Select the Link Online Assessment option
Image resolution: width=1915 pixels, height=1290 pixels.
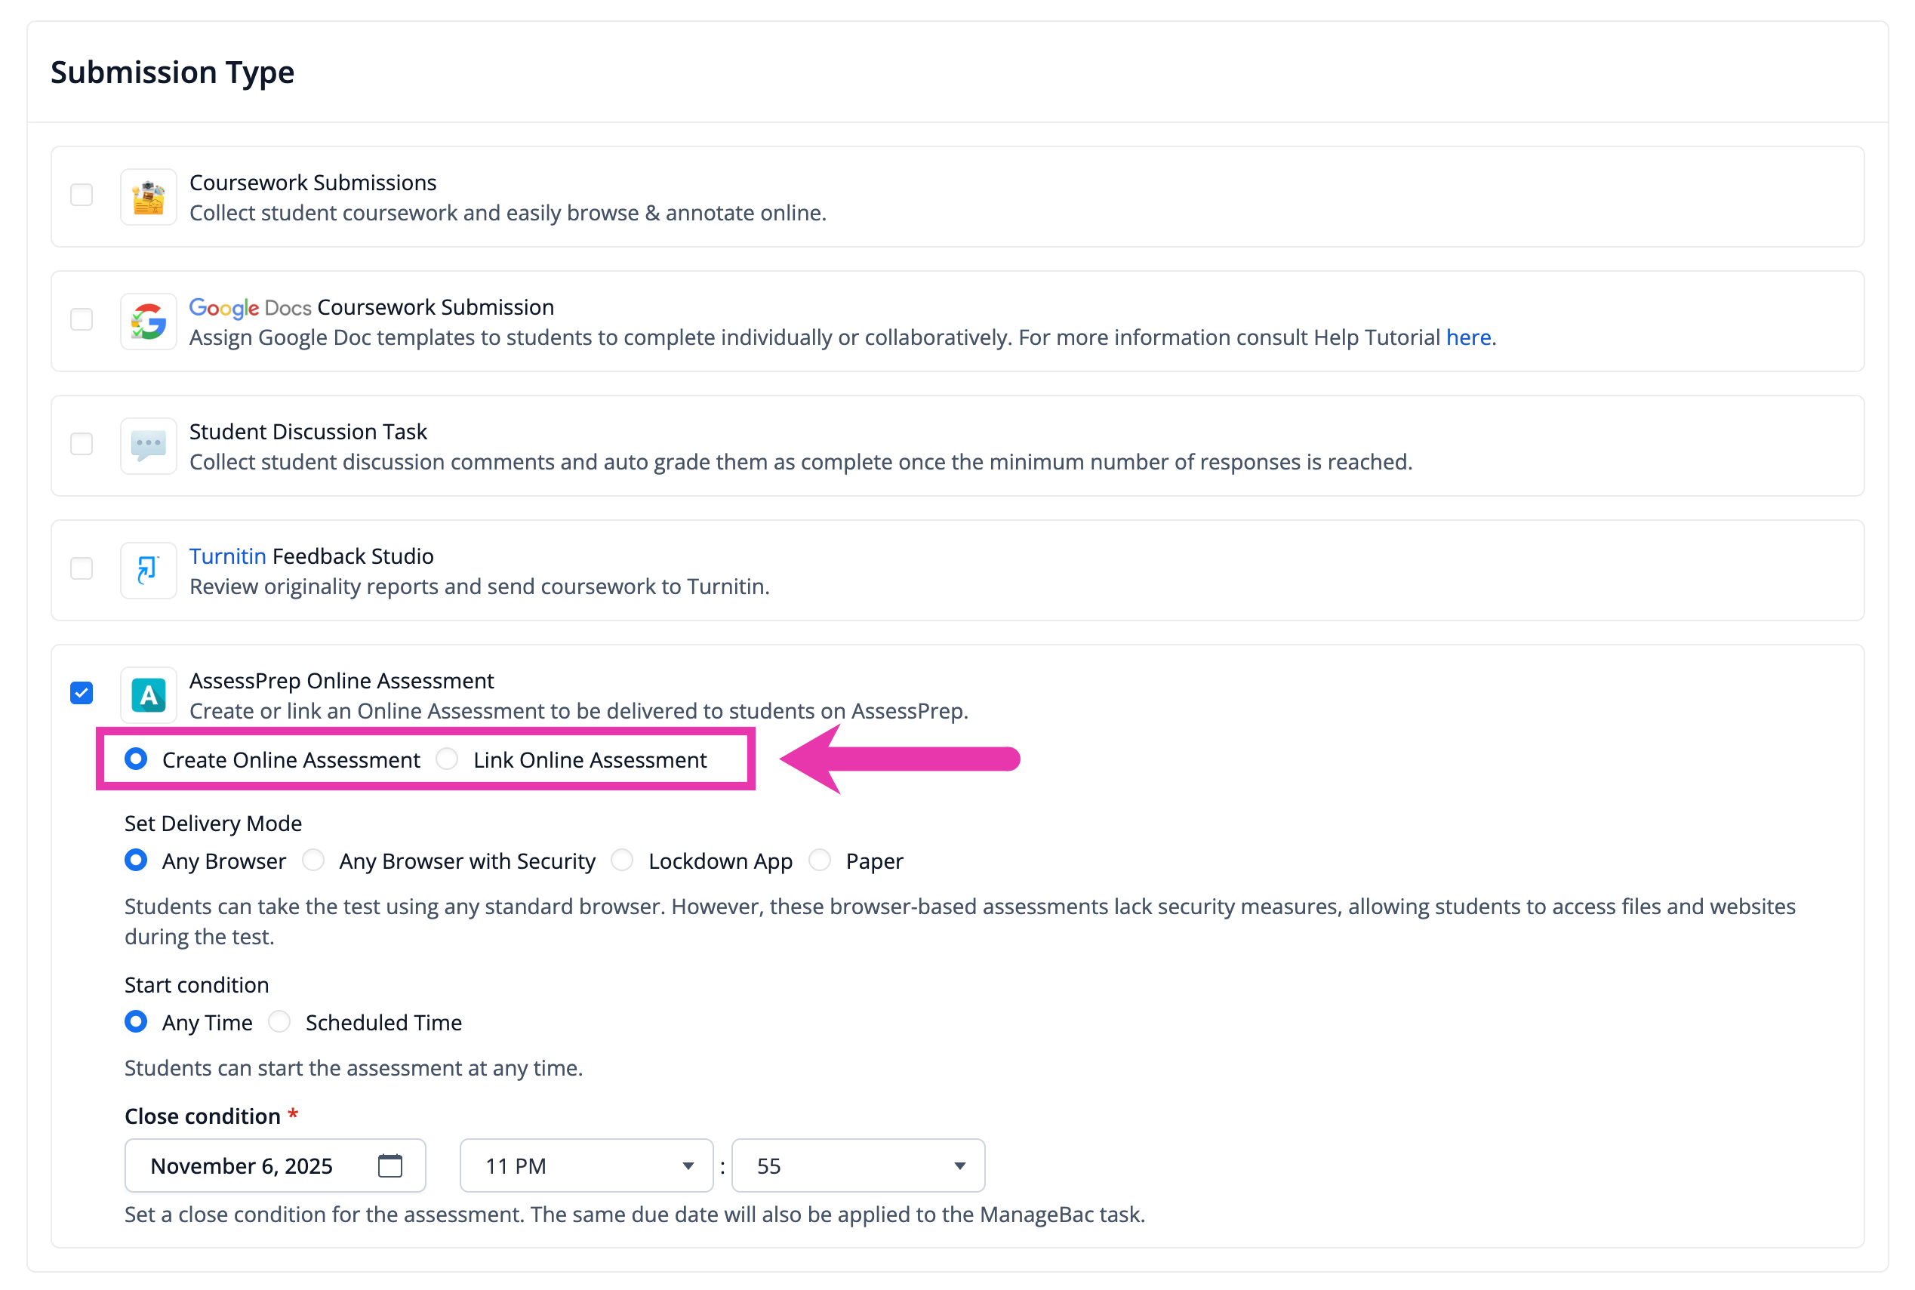pyautogui.click(x=447, y=759)
